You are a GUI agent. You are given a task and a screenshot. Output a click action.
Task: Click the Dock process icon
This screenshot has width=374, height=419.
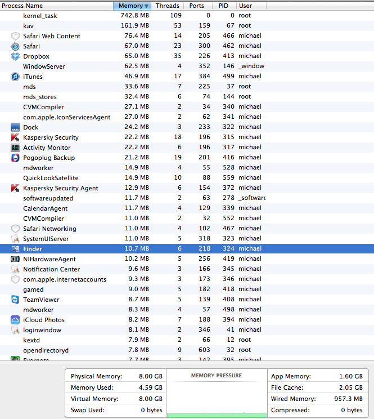click(15, 127)
